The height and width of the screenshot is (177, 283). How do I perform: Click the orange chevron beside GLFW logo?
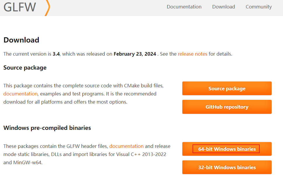point(48,8)
